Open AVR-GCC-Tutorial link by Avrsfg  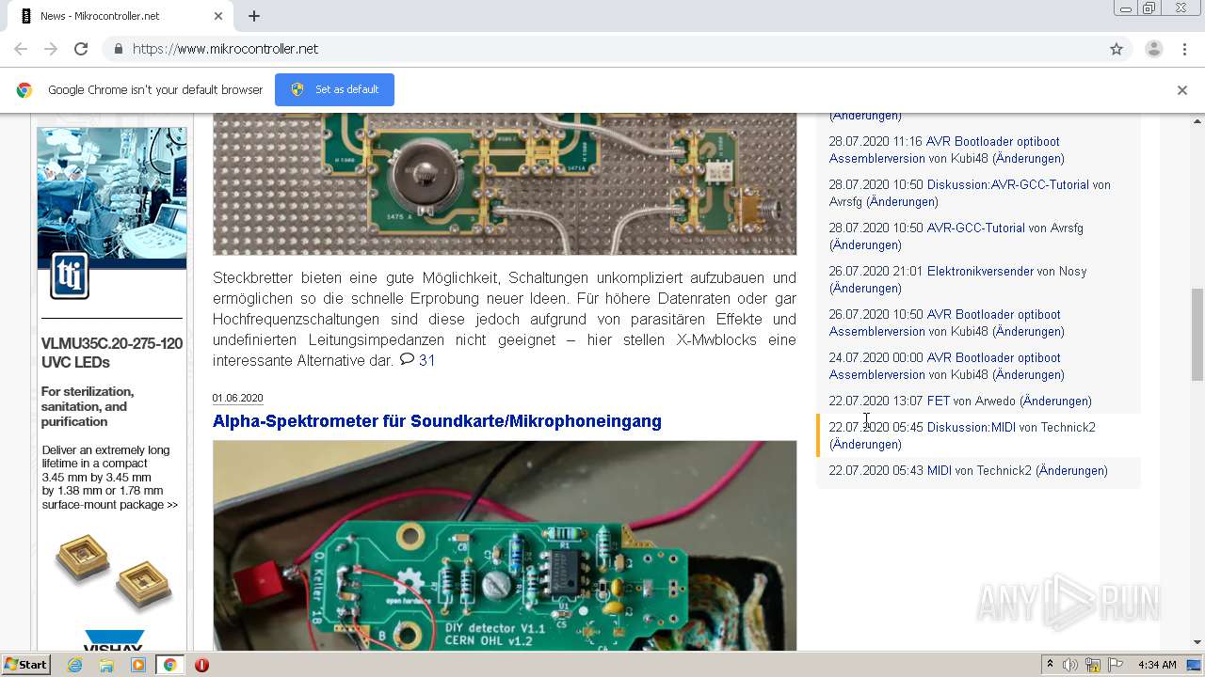point(975,228)
